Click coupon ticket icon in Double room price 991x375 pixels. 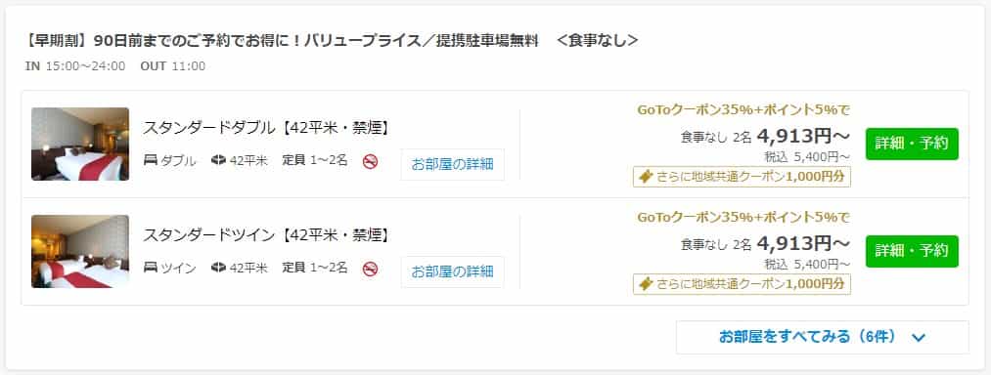(646, 177)
